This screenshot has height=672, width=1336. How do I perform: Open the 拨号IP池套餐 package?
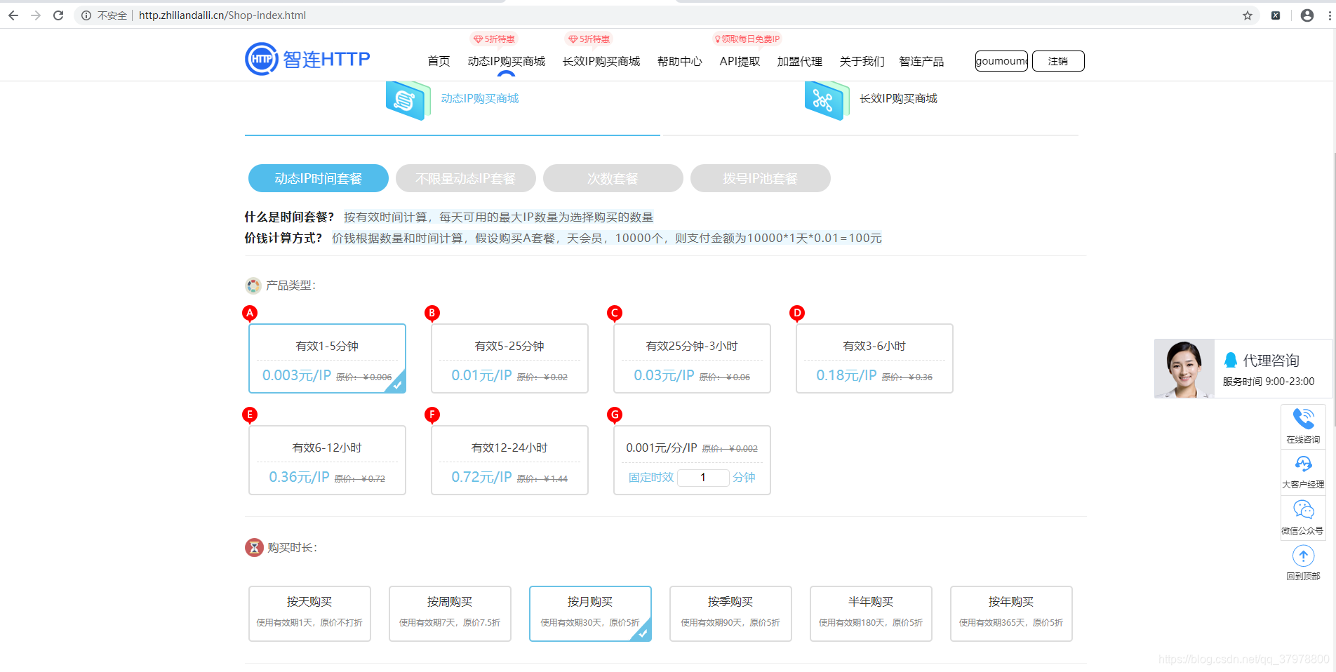[x=760, y=178]
